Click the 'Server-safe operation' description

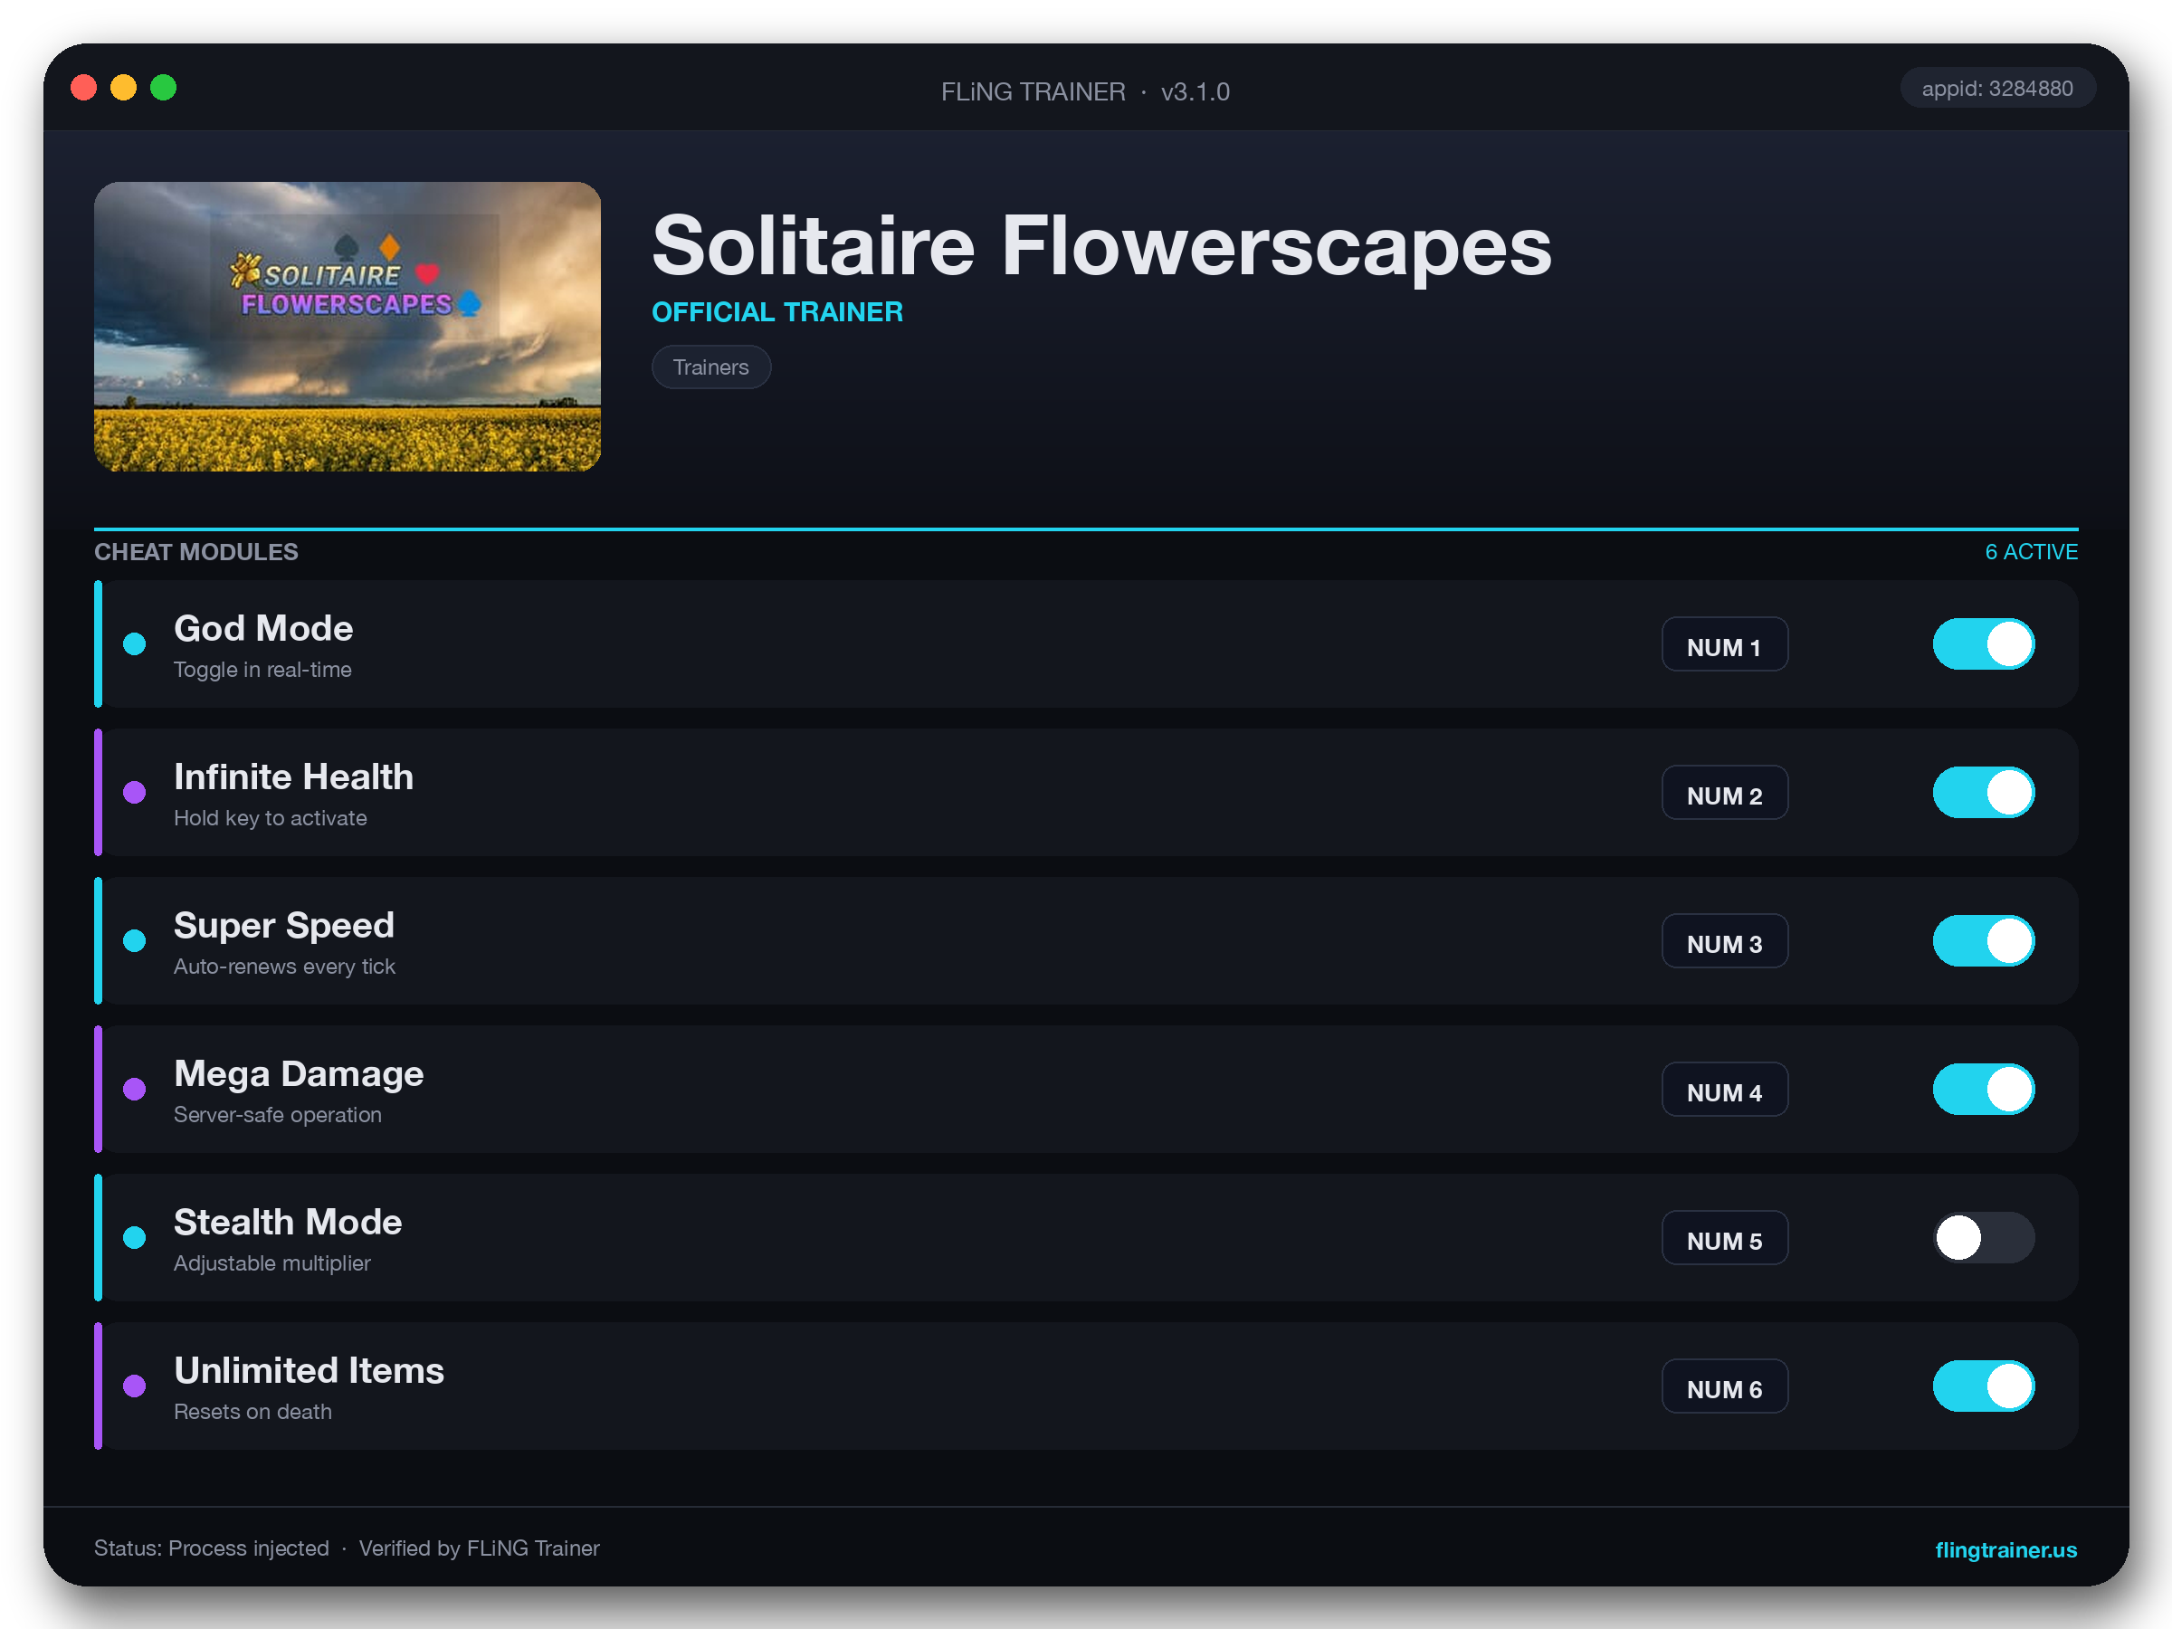coord(278,1114)
